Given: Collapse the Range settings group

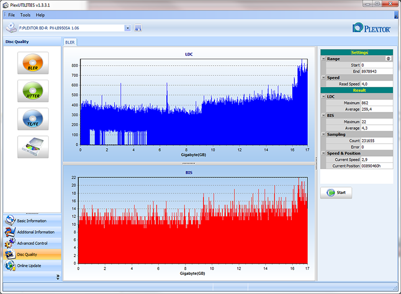Looking at the screenshot, I should [323, 59].
